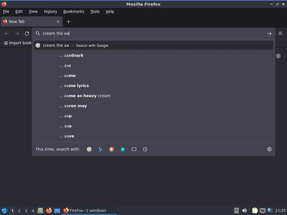
Task: Open volume control in system tray
Action: coord(244,211)
